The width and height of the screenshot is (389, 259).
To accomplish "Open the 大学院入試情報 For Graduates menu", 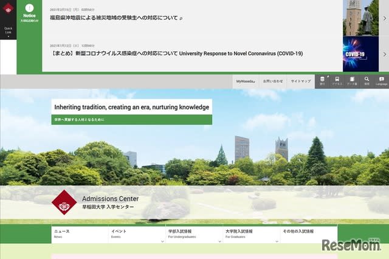I will [251, 235].
